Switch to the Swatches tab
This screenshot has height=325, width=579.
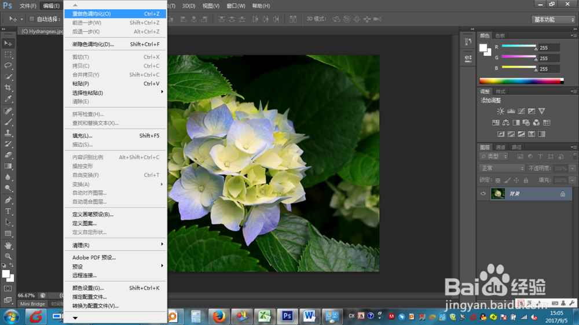(500, 35)
